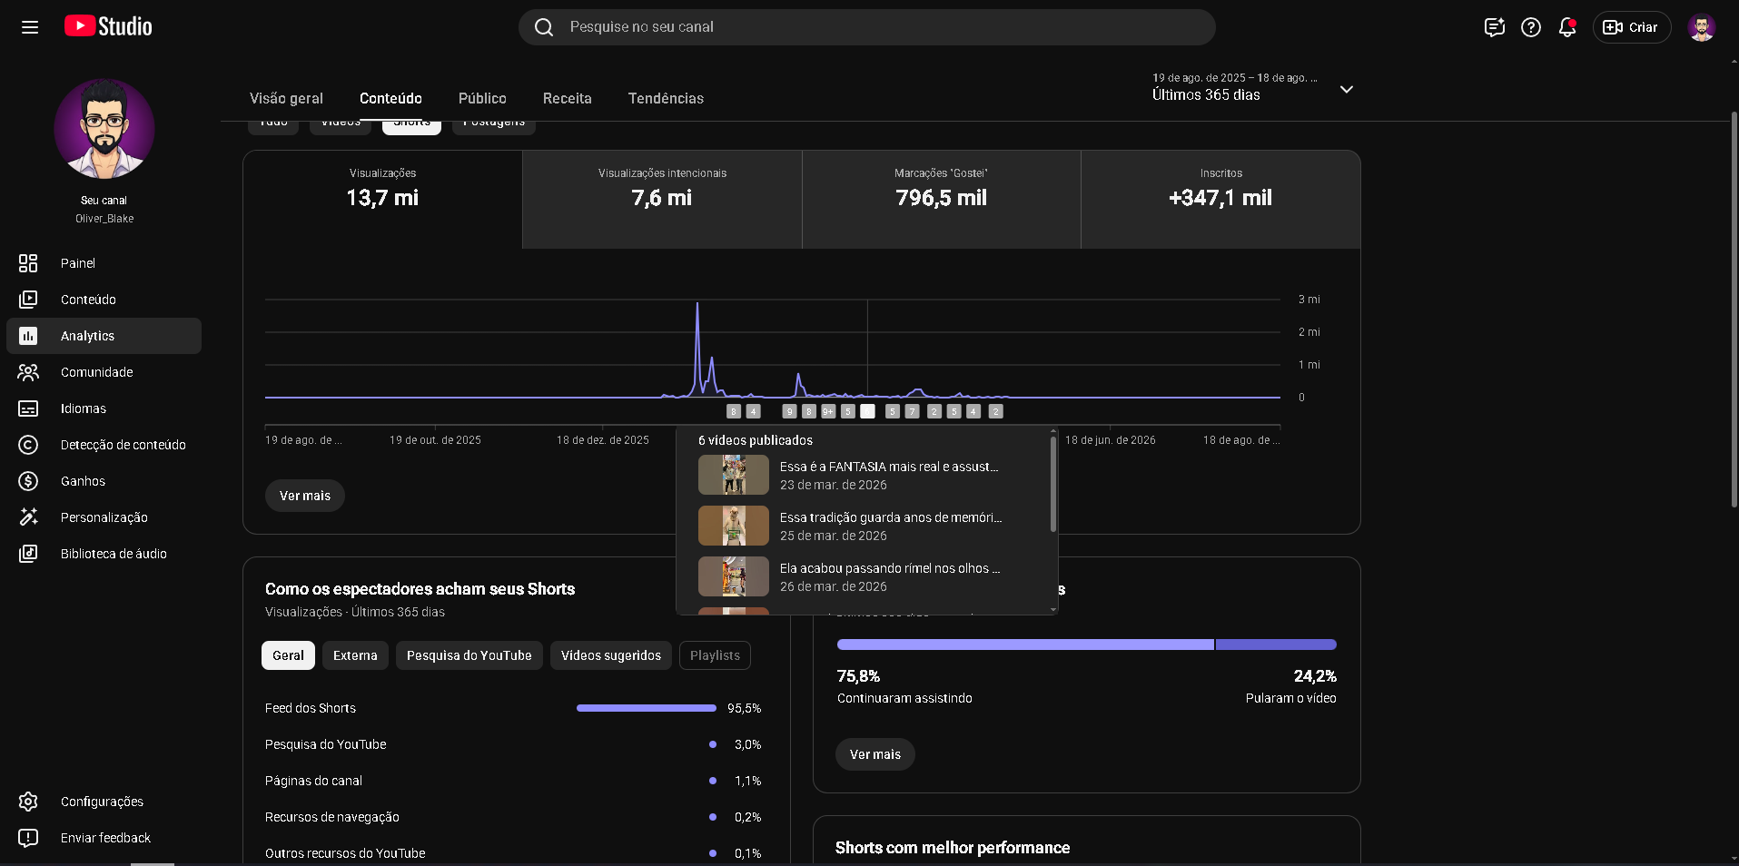Viewport: 1739px width, 866px height.
Task: Open the account avatar menu at top right
Action: pos(1701,27)
